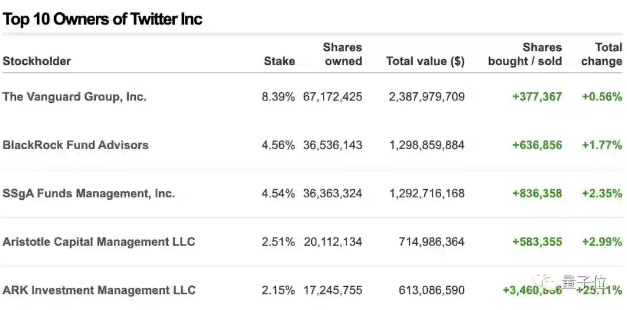
Task: Click BlackRock's +1.77% total change value
Action: point(602,145)
